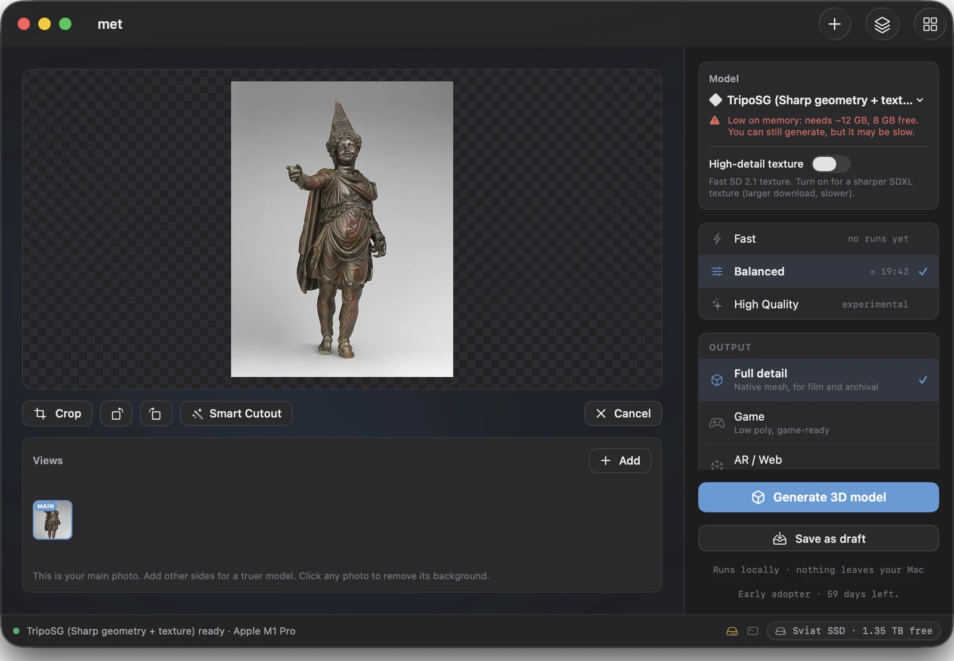The width and height of the screenshot is (954, 661).
Task: Open Sviat SSD storage indicator
Action: pos(853,631)
